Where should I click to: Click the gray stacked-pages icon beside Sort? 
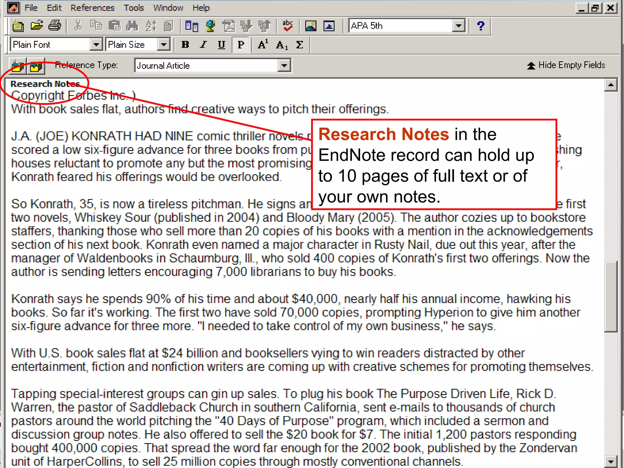[168, 26]
